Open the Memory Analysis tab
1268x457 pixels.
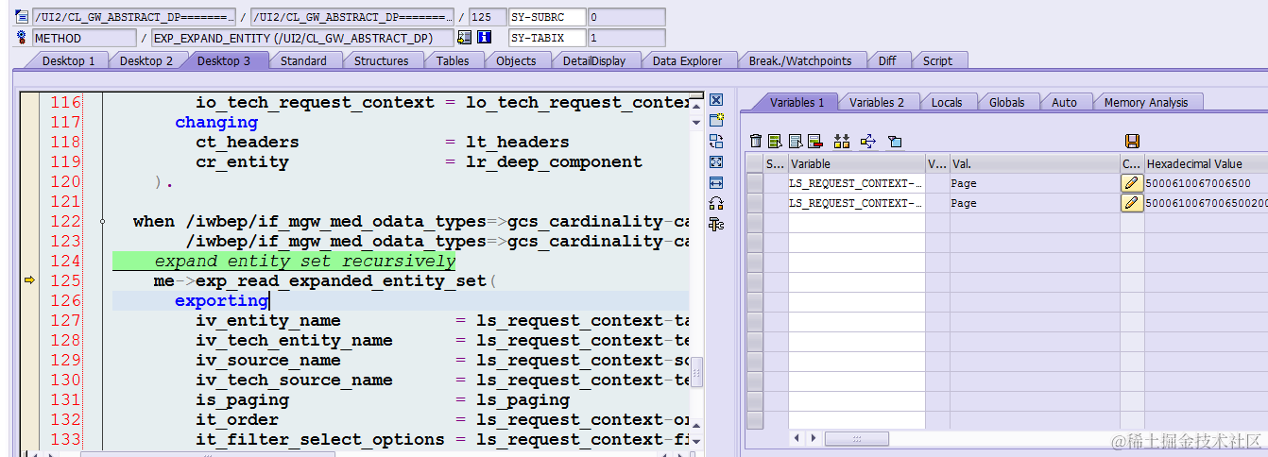click(x=1146, y=102)
